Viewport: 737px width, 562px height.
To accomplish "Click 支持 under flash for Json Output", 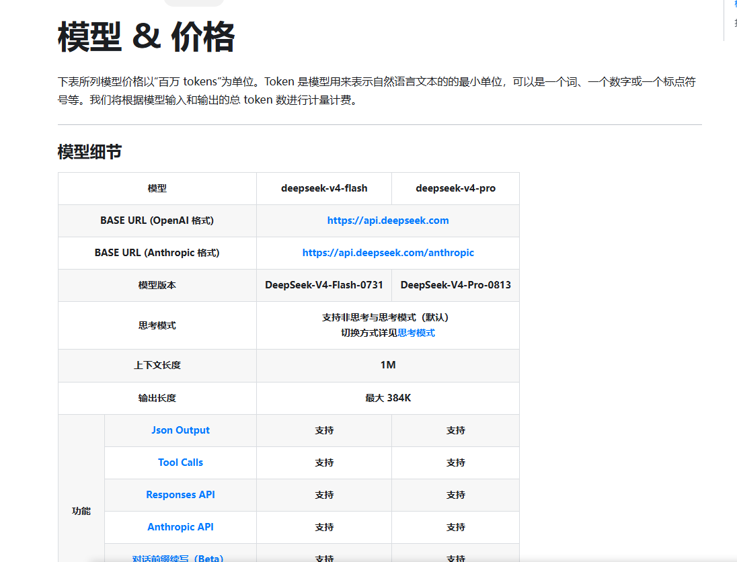I will click(x=324, y=430).
